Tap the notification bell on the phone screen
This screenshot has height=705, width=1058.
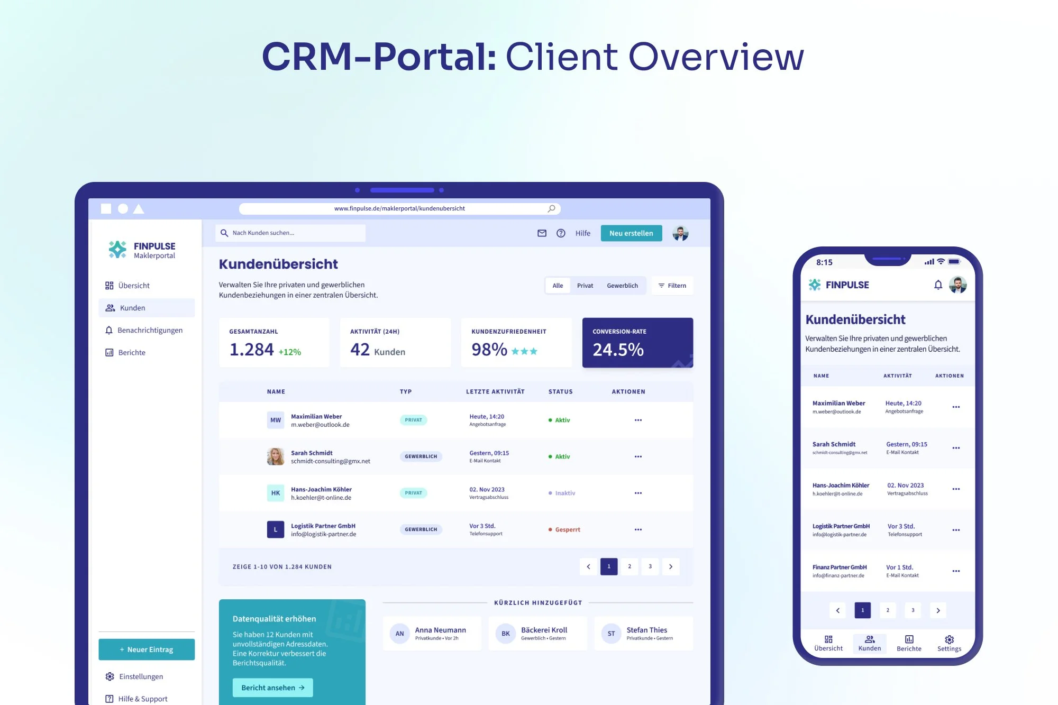click(940, 285)
